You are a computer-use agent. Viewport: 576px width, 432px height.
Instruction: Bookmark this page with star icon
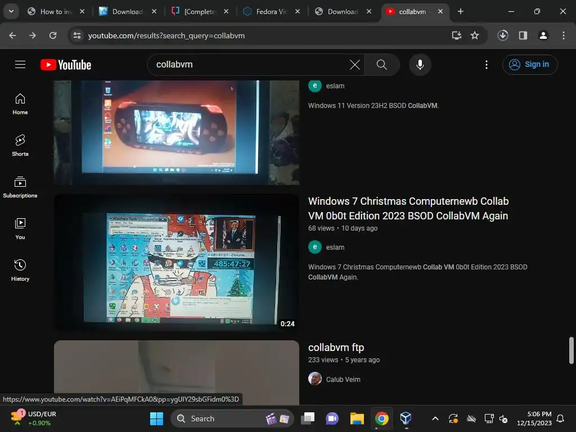pyautogui.click(x=475, y=35)
